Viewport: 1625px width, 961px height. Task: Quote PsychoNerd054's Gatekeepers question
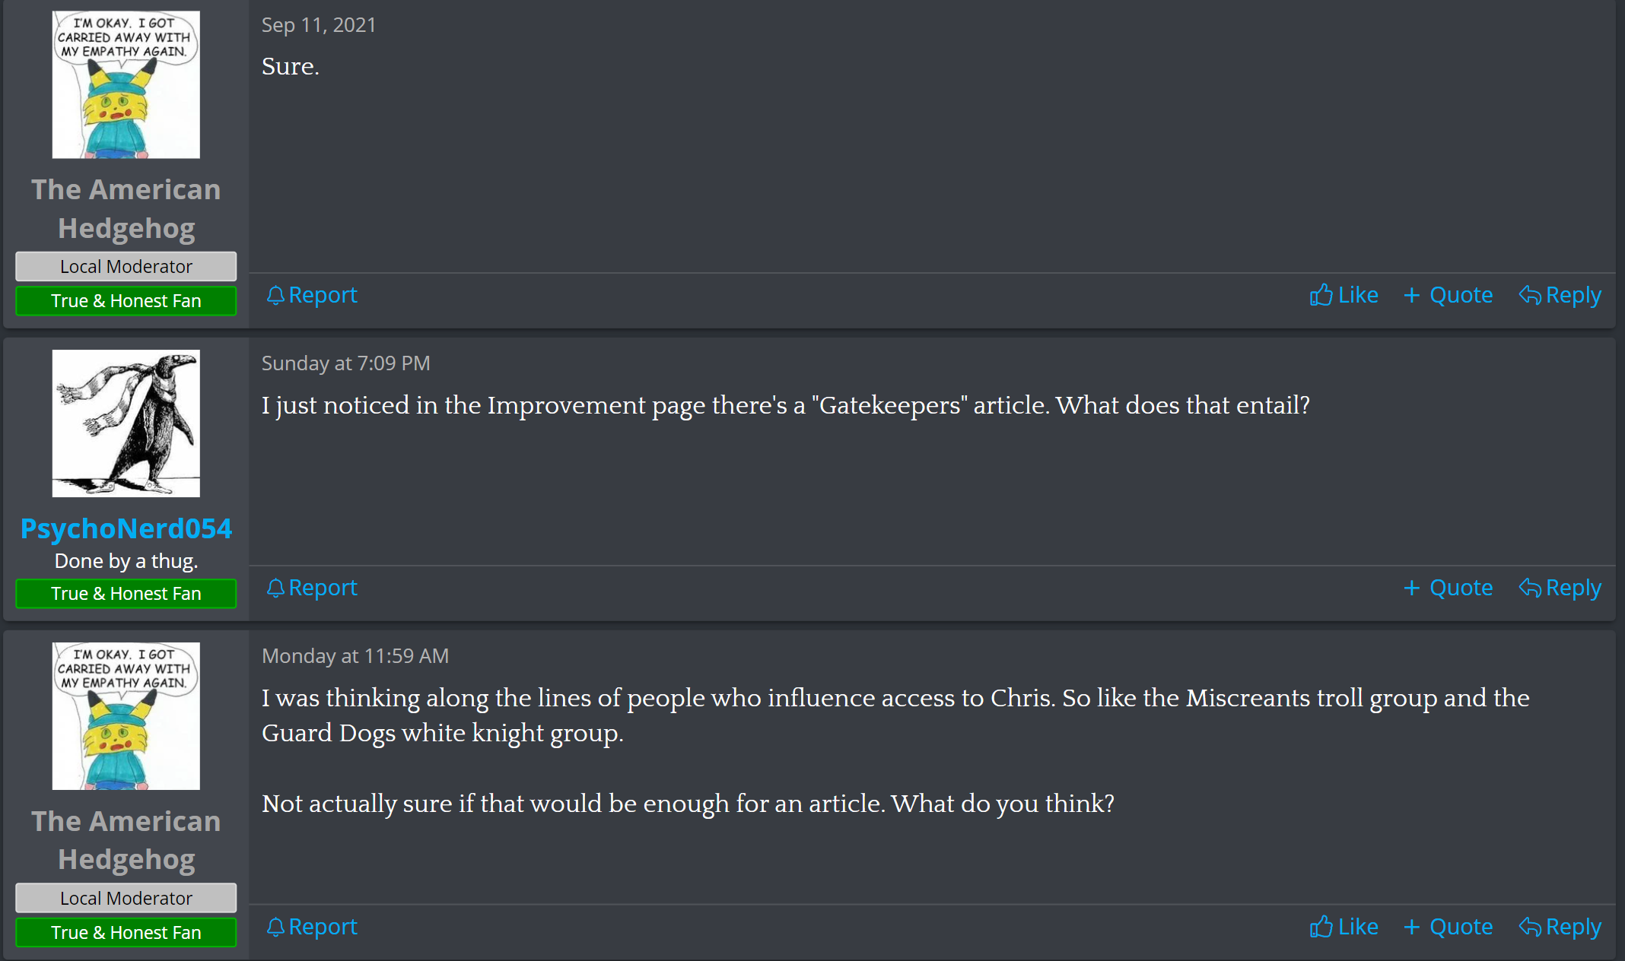1448,588
